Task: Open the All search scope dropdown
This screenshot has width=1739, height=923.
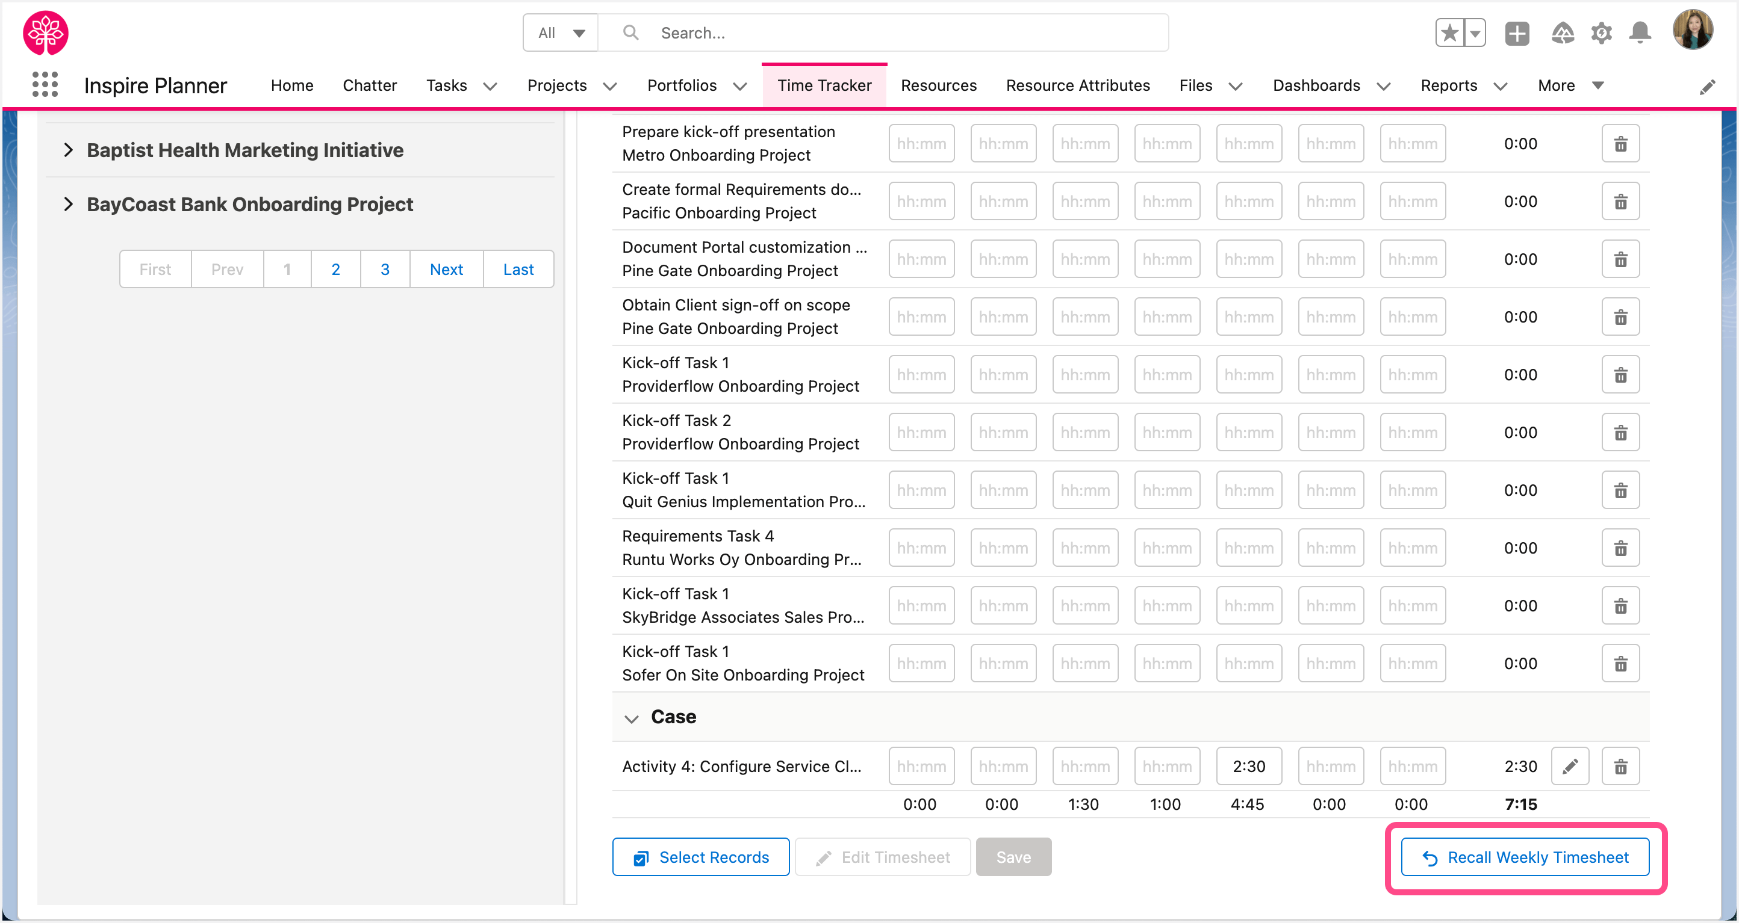Action: pos(559,32)
